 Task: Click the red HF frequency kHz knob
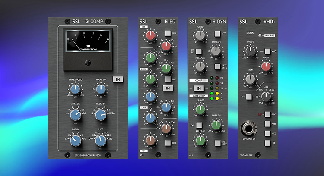(x=166, y=46)
